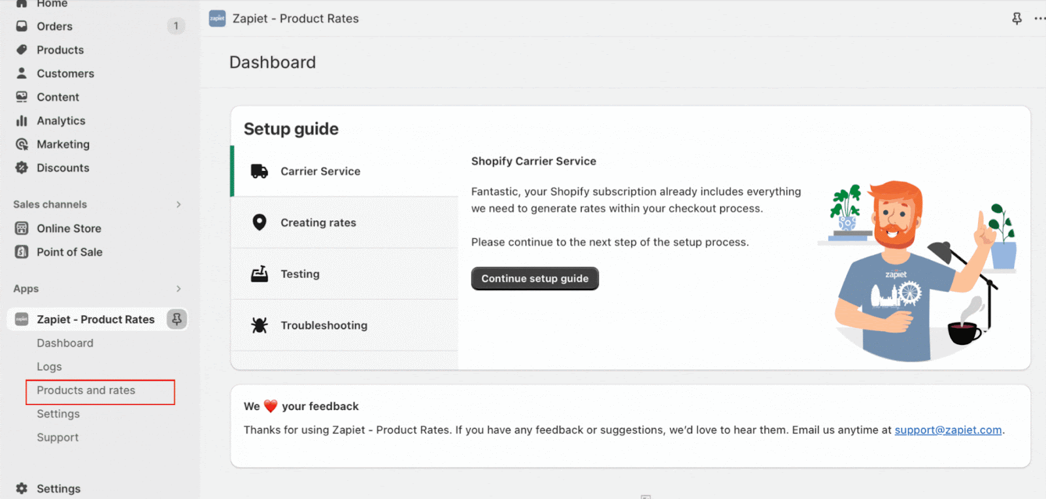Open the three-dot more options menu

click(x=1039, y=18)
